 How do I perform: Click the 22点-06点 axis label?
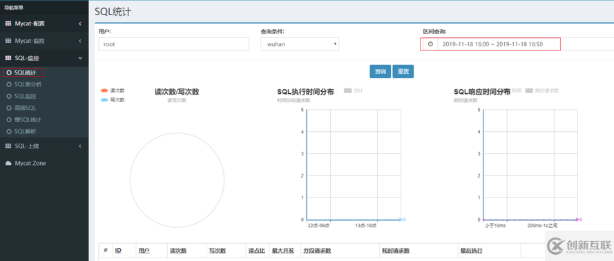click(318, 225)
